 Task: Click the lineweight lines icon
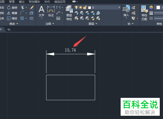tap(151, 13)
